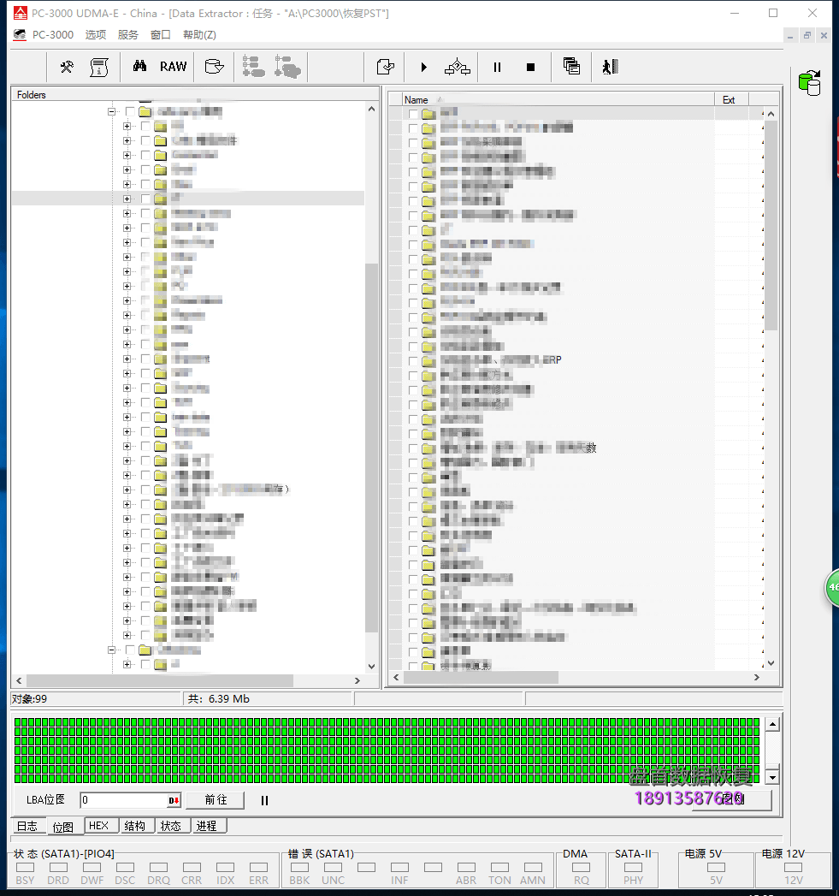Open the hammer and wrench tools icon
839x896 pixels.
click(67, 67)
